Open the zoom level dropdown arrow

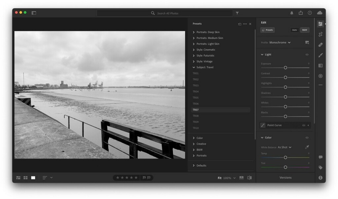click(234, 178)
